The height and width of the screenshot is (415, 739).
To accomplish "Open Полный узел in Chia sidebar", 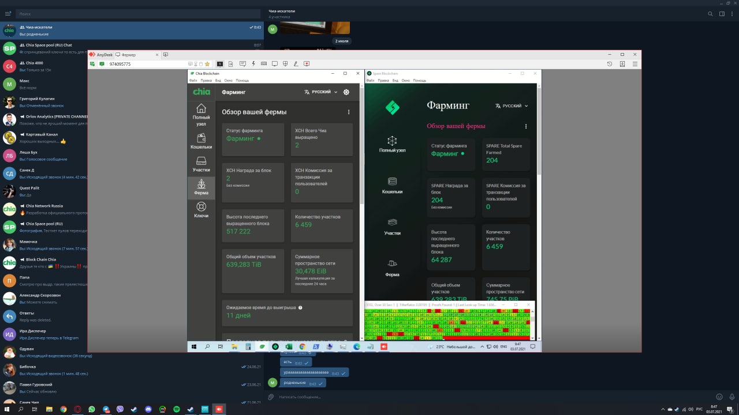I will coord(201,115).
